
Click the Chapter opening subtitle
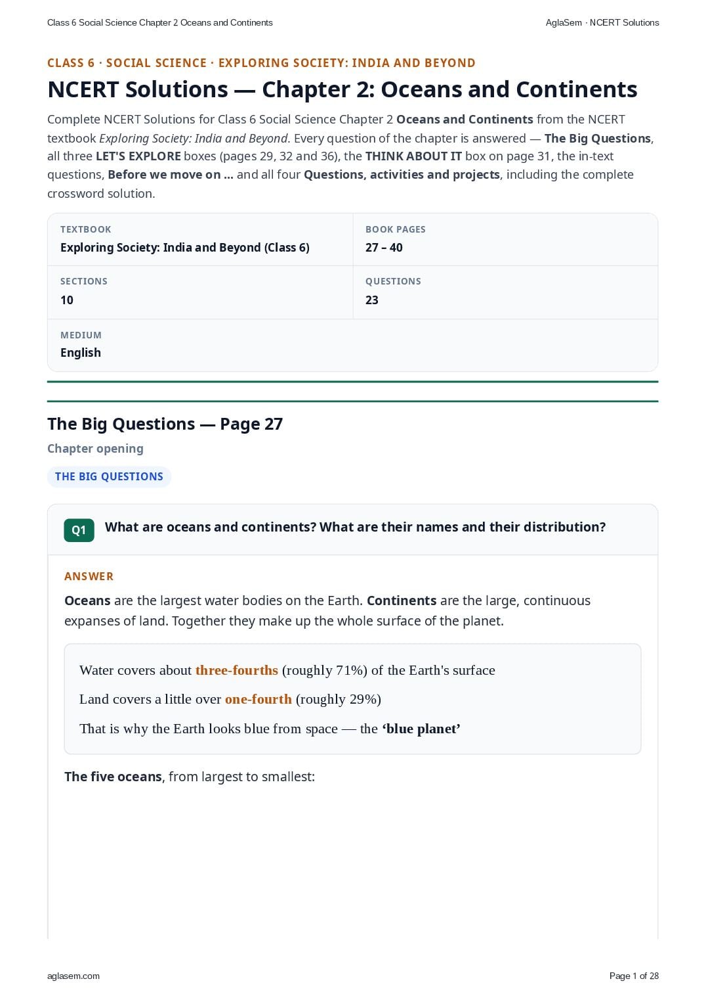point(95,449)
